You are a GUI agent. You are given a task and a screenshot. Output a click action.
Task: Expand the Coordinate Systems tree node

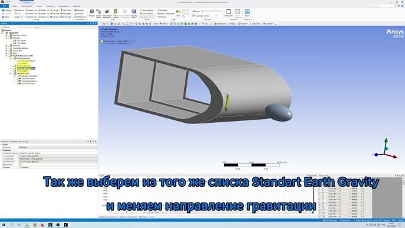[x=6, y=48]
